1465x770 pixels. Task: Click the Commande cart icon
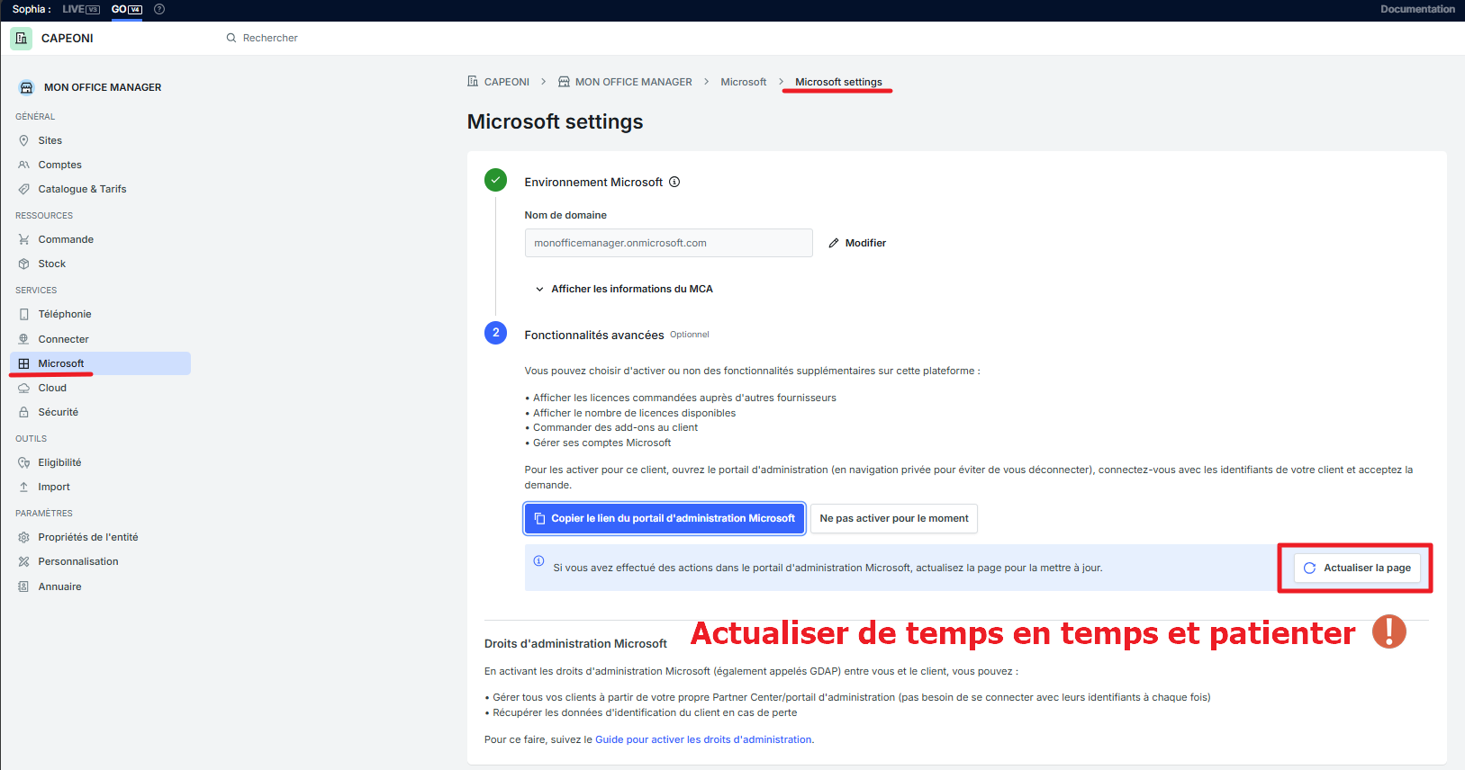(x=24, y=239)
